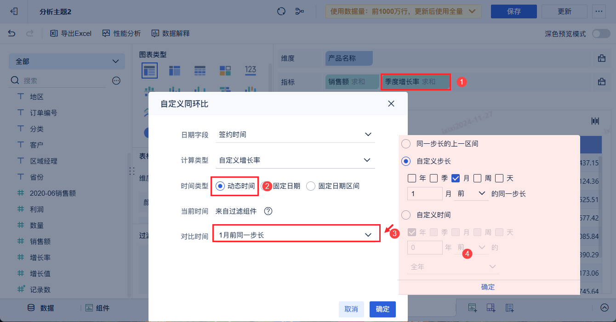This screenshot has height=322, width=616.
Task: Open the data lineage flow icon
Action: pos(300,11)
